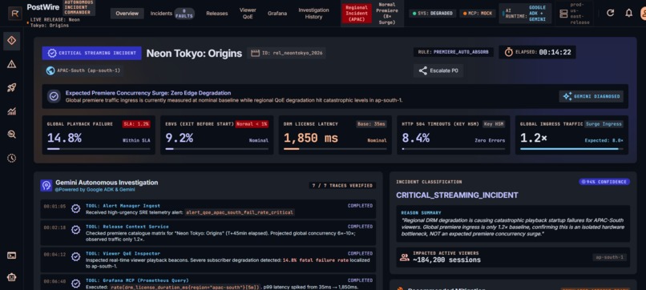Open the robot agent sidebar icon

coord(11,277)
